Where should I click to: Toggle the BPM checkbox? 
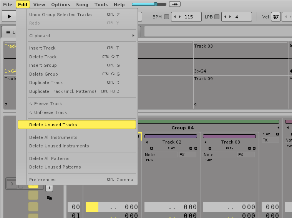[x=166, y=17]
